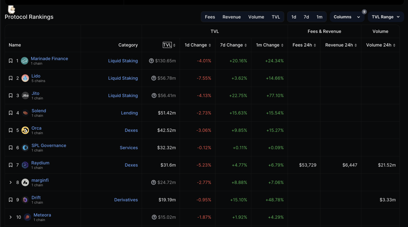
Task: Open the Solend protocol link
Action: pyautogui.click(x=39, y=111)
